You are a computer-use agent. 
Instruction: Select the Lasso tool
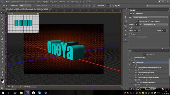click(x=2, y=19)
